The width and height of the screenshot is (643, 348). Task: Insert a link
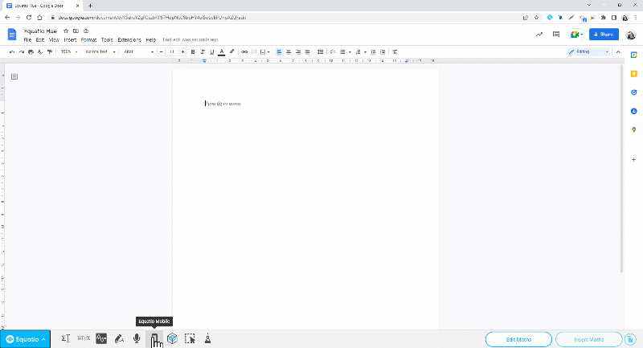point(244,51)
